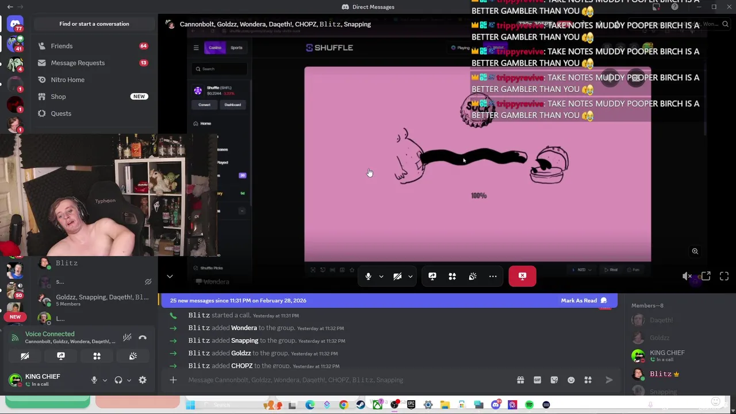This screenshot has height=414, width=736.
Task: Start an activity from the voice panel
Action: 97,356
